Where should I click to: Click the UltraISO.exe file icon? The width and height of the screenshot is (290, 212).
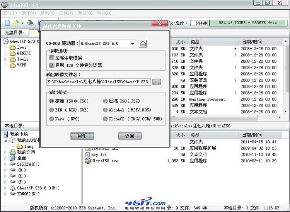(x=87, y=161)
